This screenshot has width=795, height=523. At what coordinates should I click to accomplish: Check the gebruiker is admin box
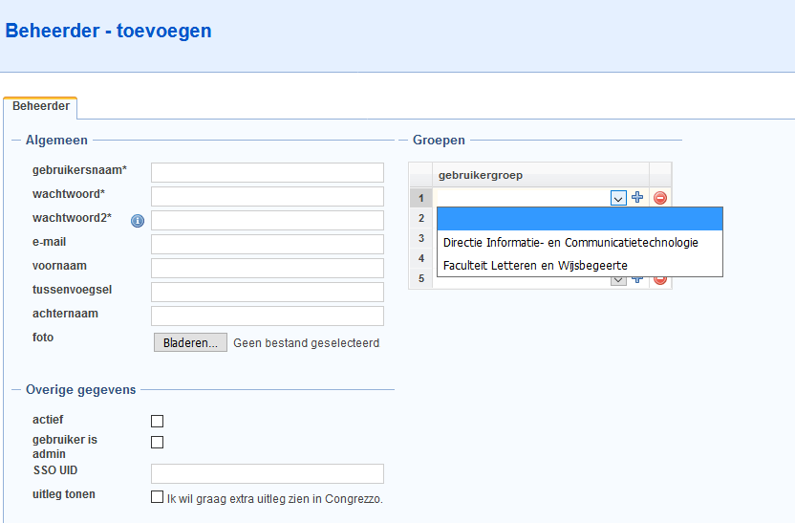pos(157,443)
